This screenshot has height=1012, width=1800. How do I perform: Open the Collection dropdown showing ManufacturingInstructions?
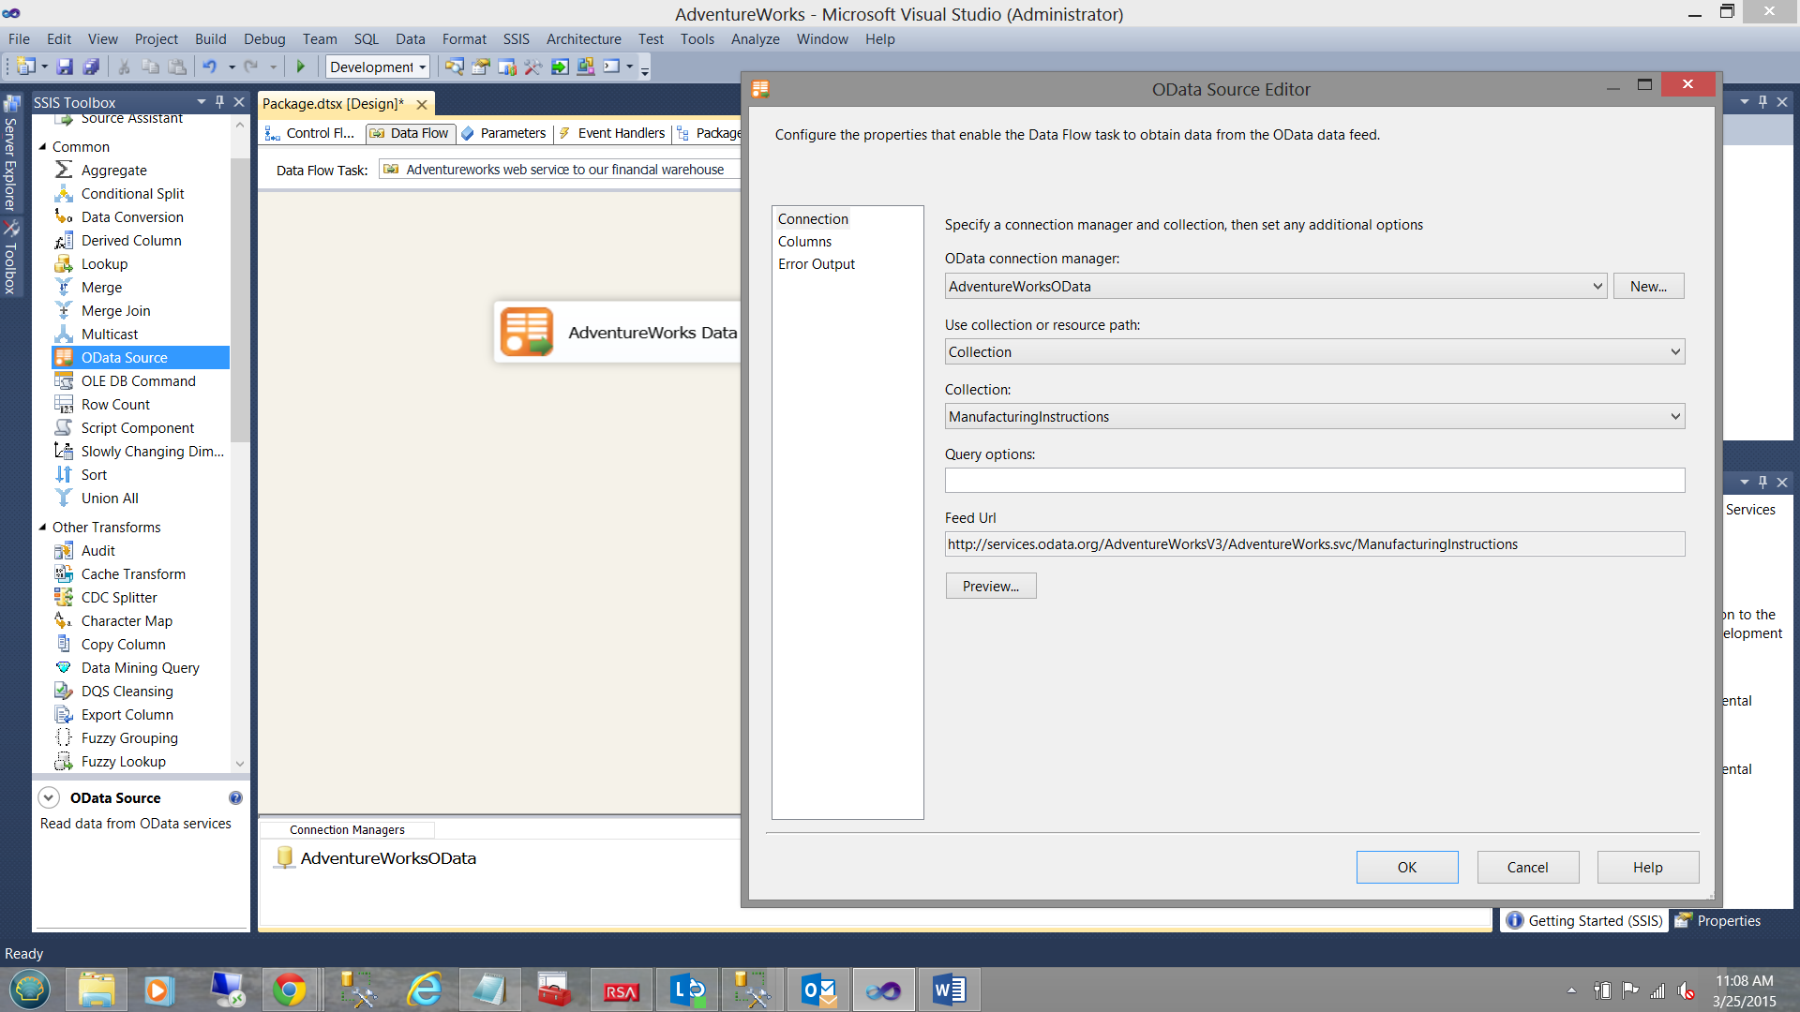click(1676, 416)
